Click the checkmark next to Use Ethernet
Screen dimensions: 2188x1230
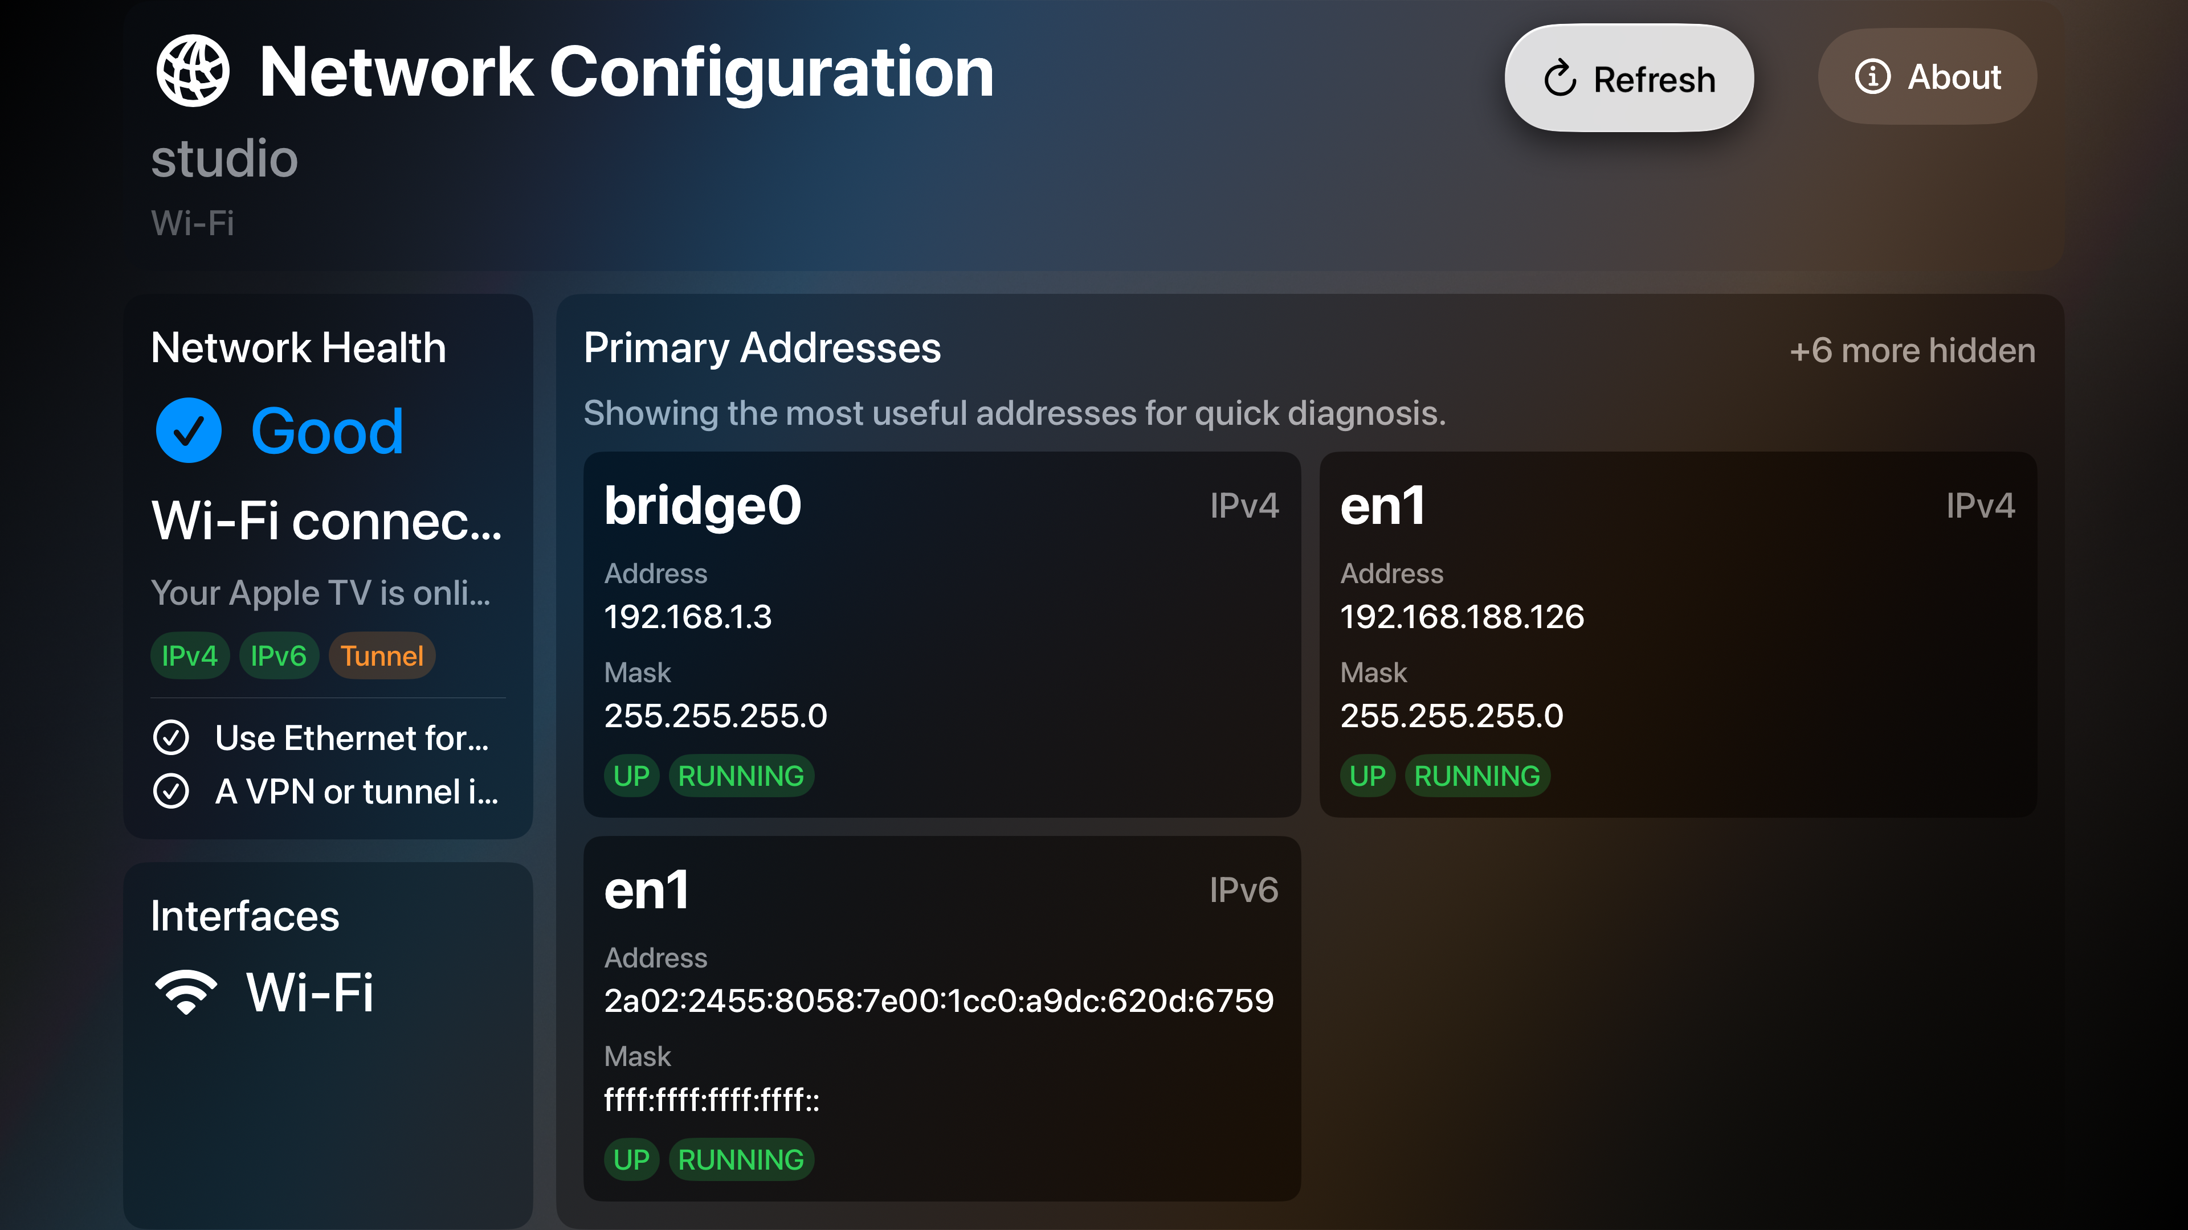171,737
